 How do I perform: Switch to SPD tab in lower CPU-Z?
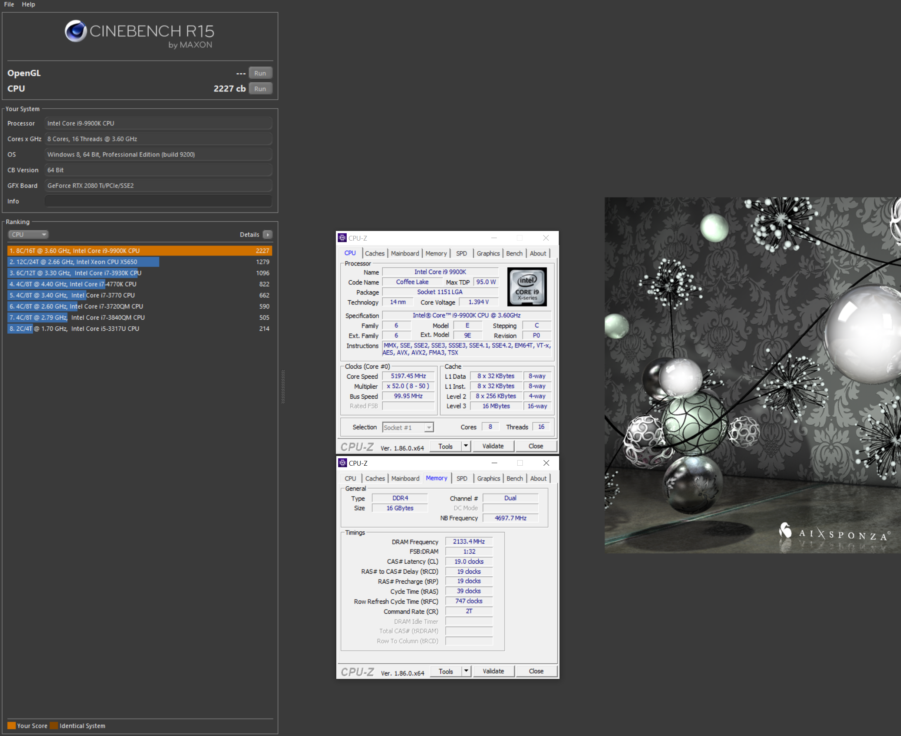[x=462, y=479]
